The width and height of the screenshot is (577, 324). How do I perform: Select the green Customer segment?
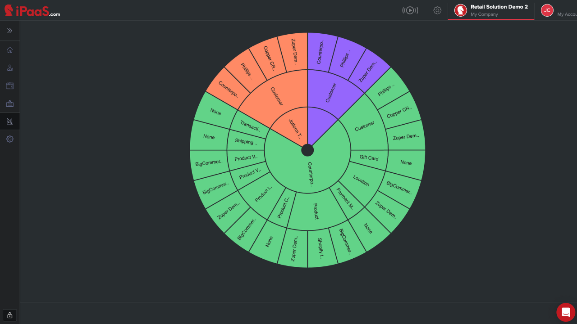point(364,126)
